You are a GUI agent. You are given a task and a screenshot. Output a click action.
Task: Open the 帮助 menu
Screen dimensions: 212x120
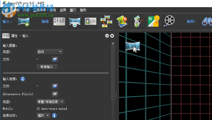tap(83, 10)
